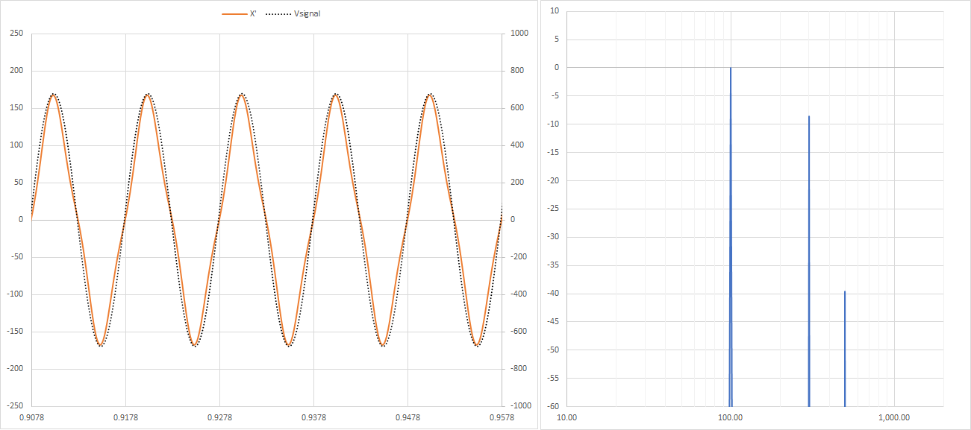Select the -800 secondary axis label
The image size is (971, 430).
[x=519, y=369]
